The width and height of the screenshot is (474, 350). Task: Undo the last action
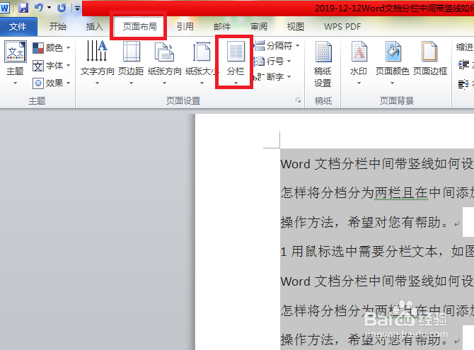[x=39, y=8]
